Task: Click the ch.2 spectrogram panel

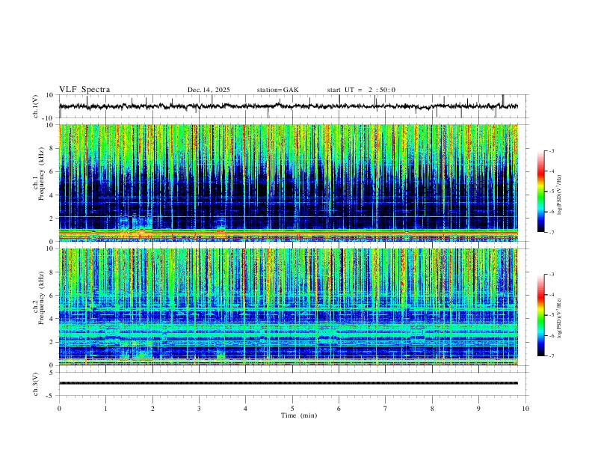Action: coord(289,307)
